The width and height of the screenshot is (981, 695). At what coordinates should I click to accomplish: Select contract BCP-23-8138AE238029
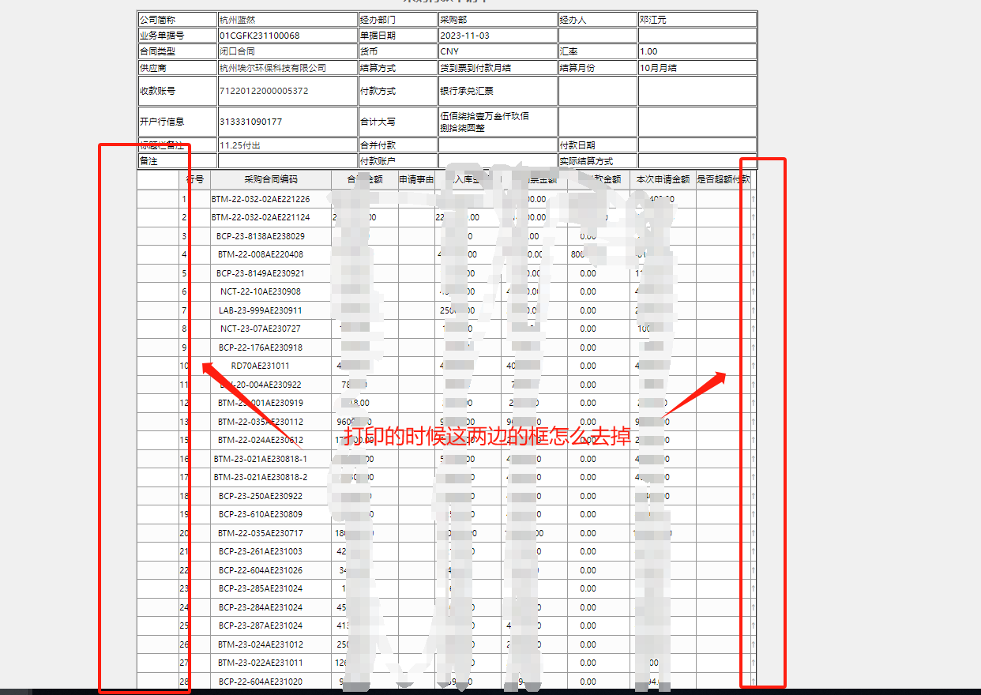(x=261, y=236)
